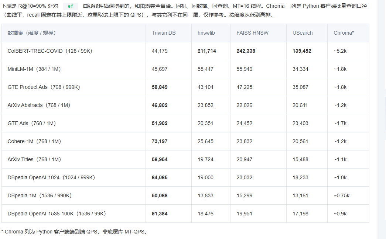Click the value 35,087
386x239 pixels.
300,87
